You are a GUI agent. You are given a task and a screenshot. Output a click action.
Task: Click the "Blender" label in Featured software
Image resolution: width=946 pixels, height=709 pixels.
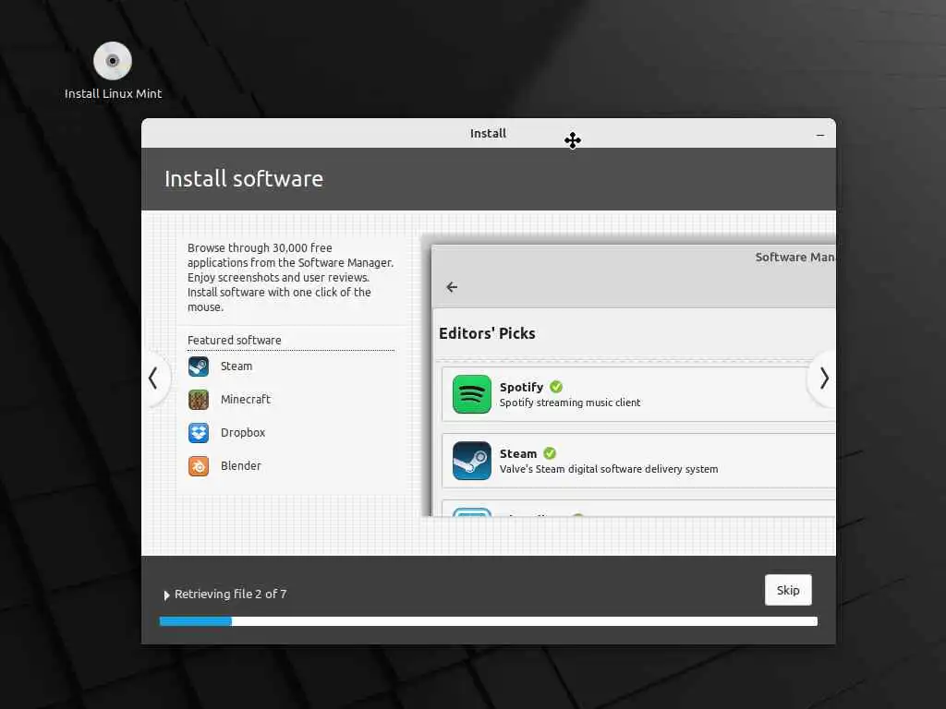241,465
